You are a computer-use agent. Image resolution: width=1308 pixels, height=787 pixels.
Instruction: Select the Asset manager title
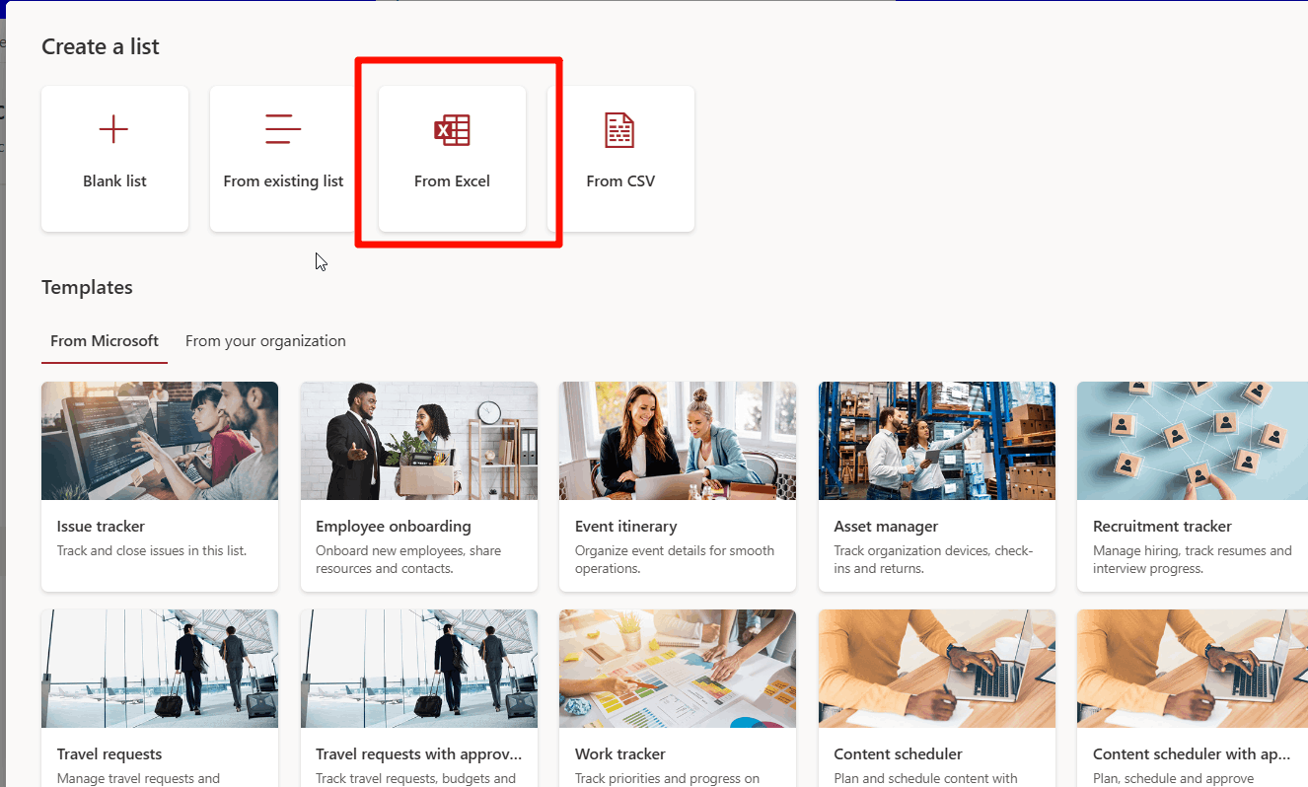pos(886,527)
